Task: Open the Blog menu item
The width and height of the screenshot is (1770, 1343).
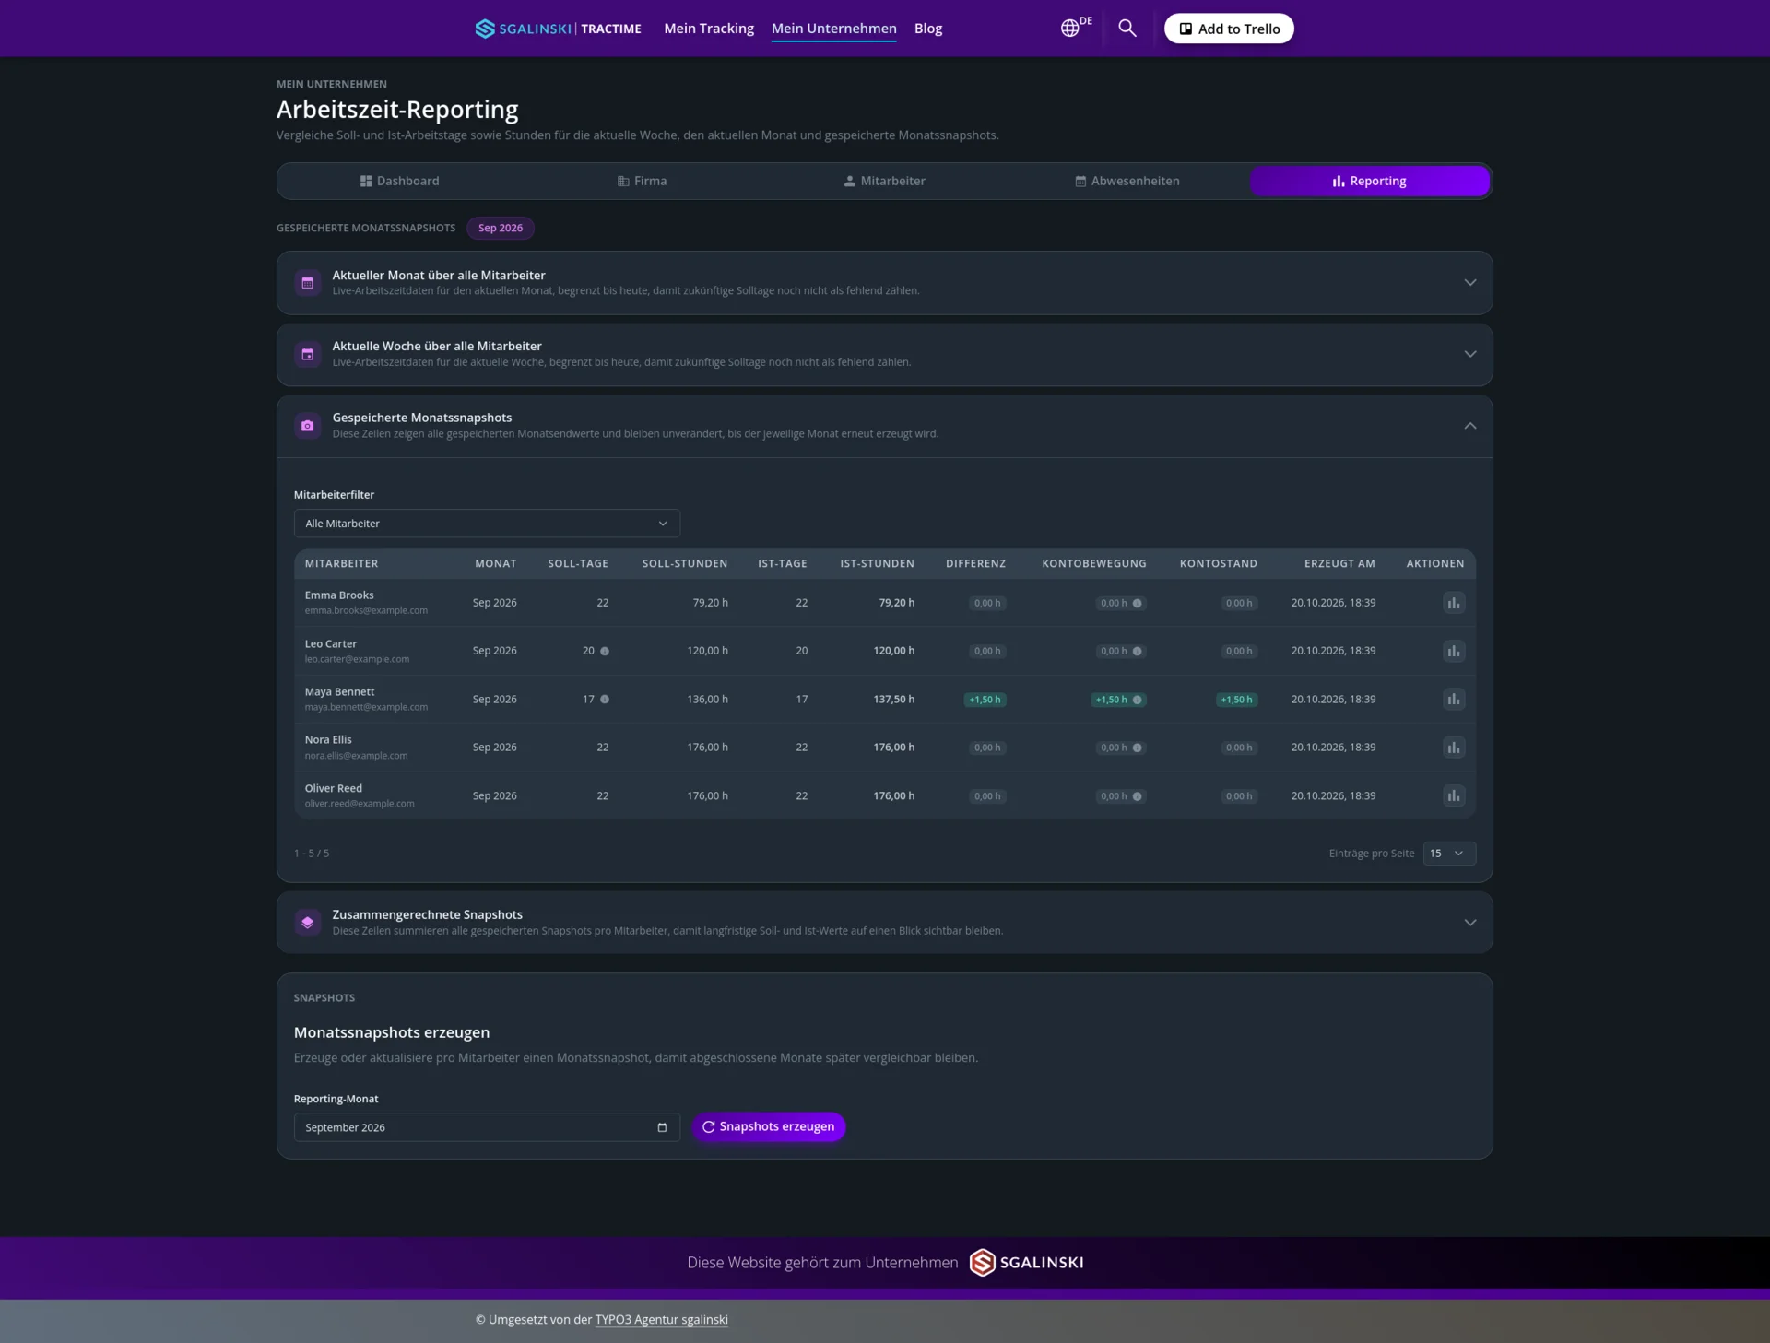Action: click(928, 29)
